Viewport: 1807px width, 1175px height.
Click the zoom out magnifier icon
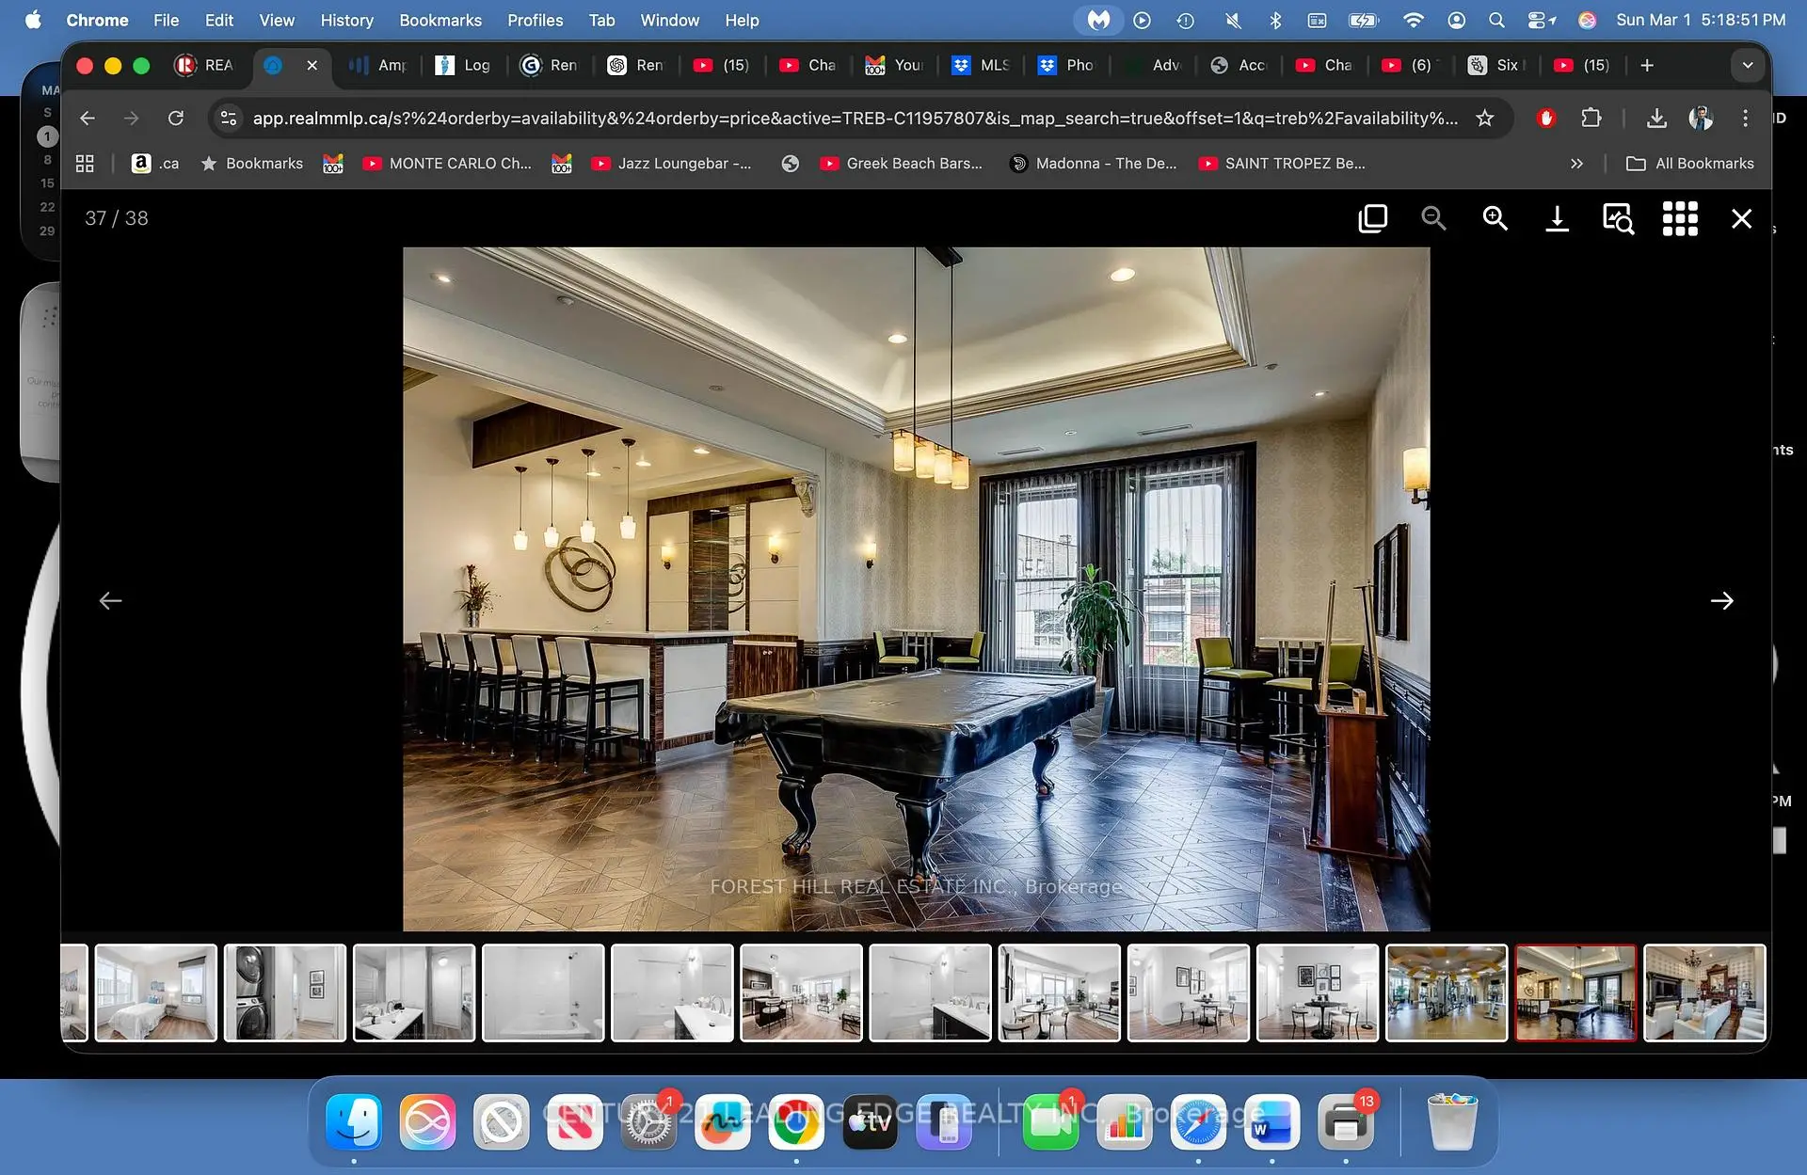1433,218
